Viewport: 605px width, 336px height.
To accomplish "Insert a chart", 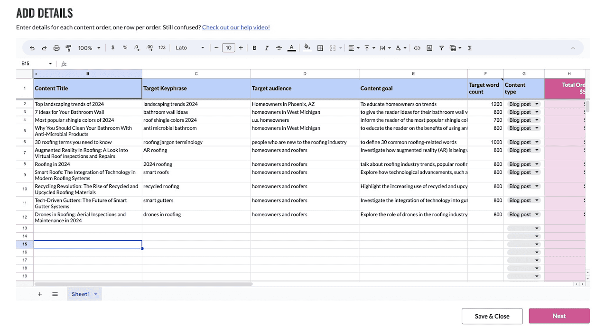I will (429, 48).
